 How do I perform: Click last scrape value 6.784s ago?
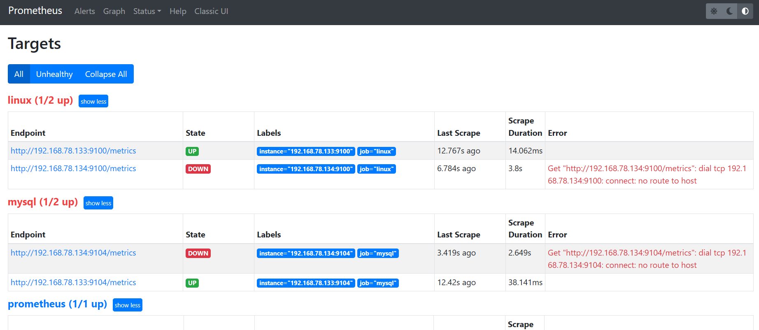(x=456, y=168)
